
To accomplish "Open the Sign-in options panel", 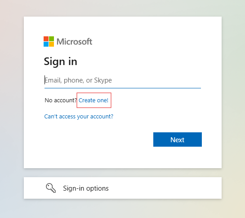I will [x=123, y=188].
